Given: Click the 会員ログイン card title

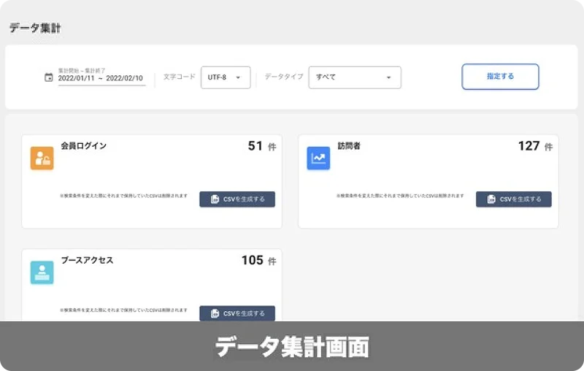Looking at the screenshot, I should pyautogui.click(x=84, y=146).
